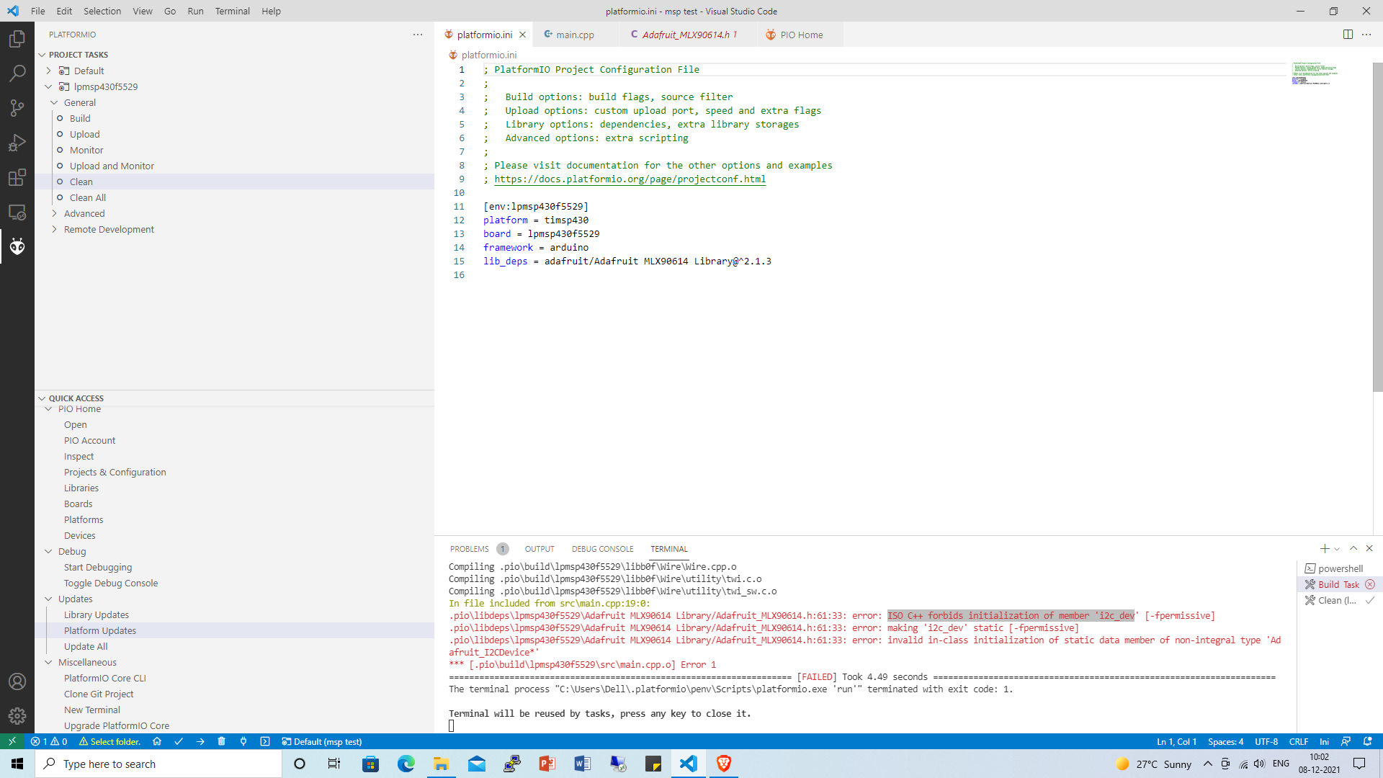Image resolution: width=1383 pixels, height=778 pixels.
Task: Click the PlatformIO Upload arrow in status bar
Action: (x=200, y=741)
